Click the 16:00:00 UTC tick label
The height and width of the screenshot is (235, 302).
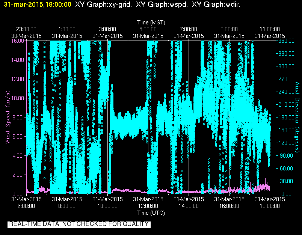pyautogui.click(x=229, y=206)
